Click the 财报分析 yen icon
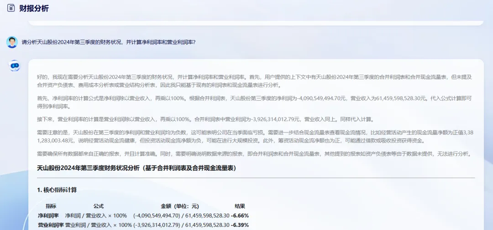Viewport: 493px width, 230px height. click(10, 8)
